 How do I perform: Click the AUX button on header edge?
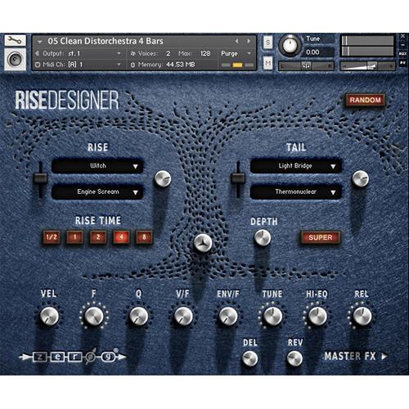coord(402,54)
